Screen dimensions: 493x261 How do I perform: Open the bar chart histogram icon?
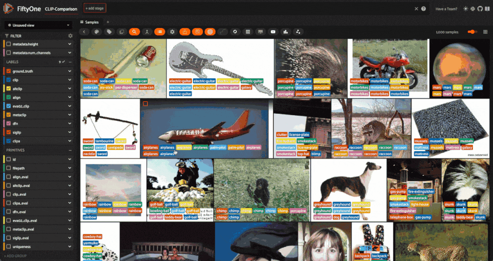coord(286,32)
